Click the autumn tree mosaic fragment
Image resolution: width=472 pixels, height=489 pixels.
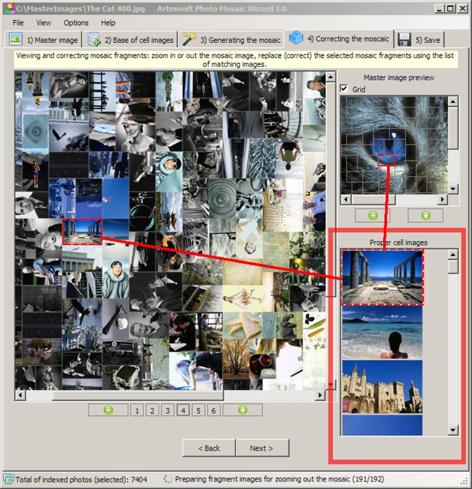coord(236,359)
